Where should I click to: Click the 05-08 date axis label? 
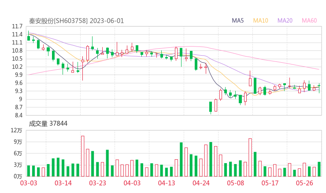pyautogui.click(x=236, y=183)
